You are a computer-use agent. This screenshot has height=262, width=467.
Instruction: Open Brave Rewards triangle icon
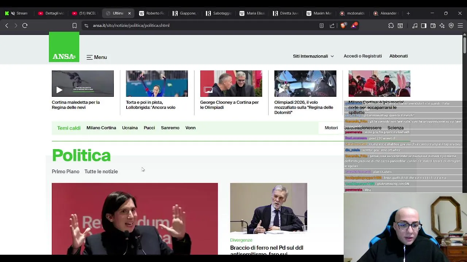point(354,25)
